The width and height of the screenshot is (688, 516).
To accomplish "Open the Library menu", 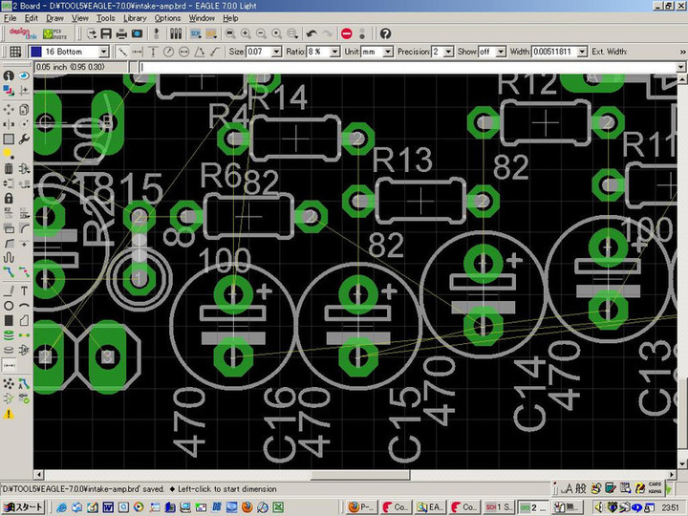I will click(135, 18).
